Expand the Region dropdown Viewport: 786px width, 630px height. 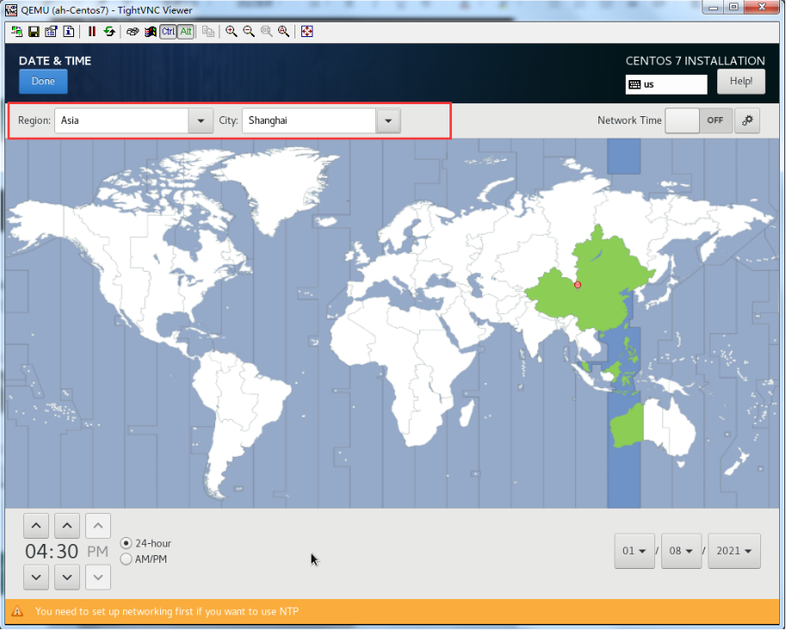tap(201, 120)
